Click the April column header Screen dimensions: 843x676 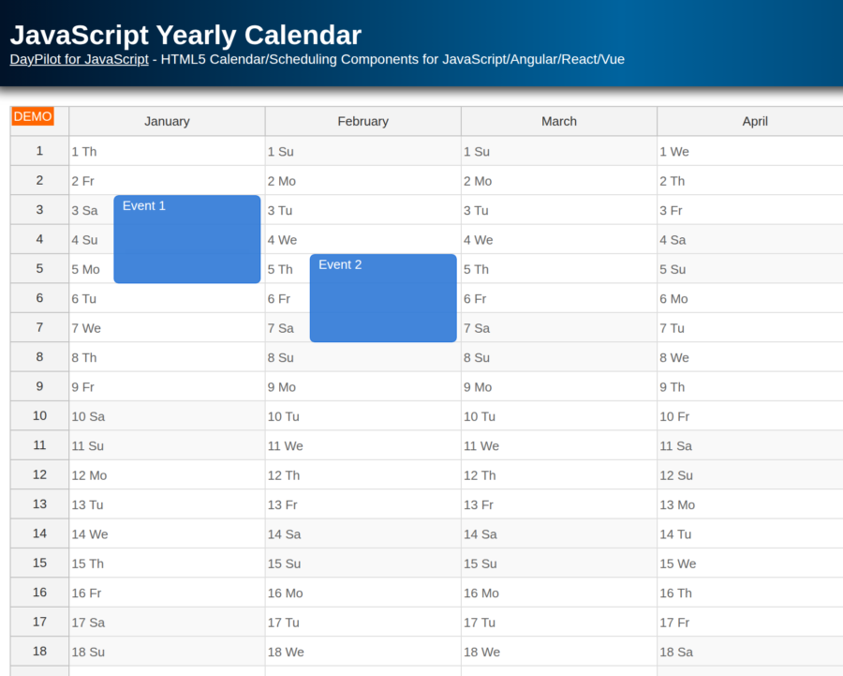(x=755, y=121)
